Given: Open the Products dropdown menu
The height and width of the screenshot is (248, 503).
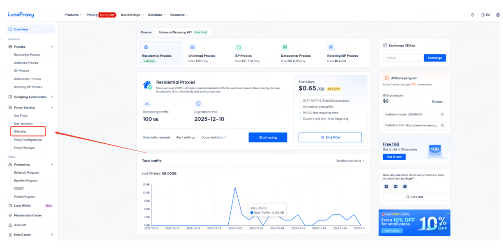Looking at the screenshot, I should pos(73,15).
